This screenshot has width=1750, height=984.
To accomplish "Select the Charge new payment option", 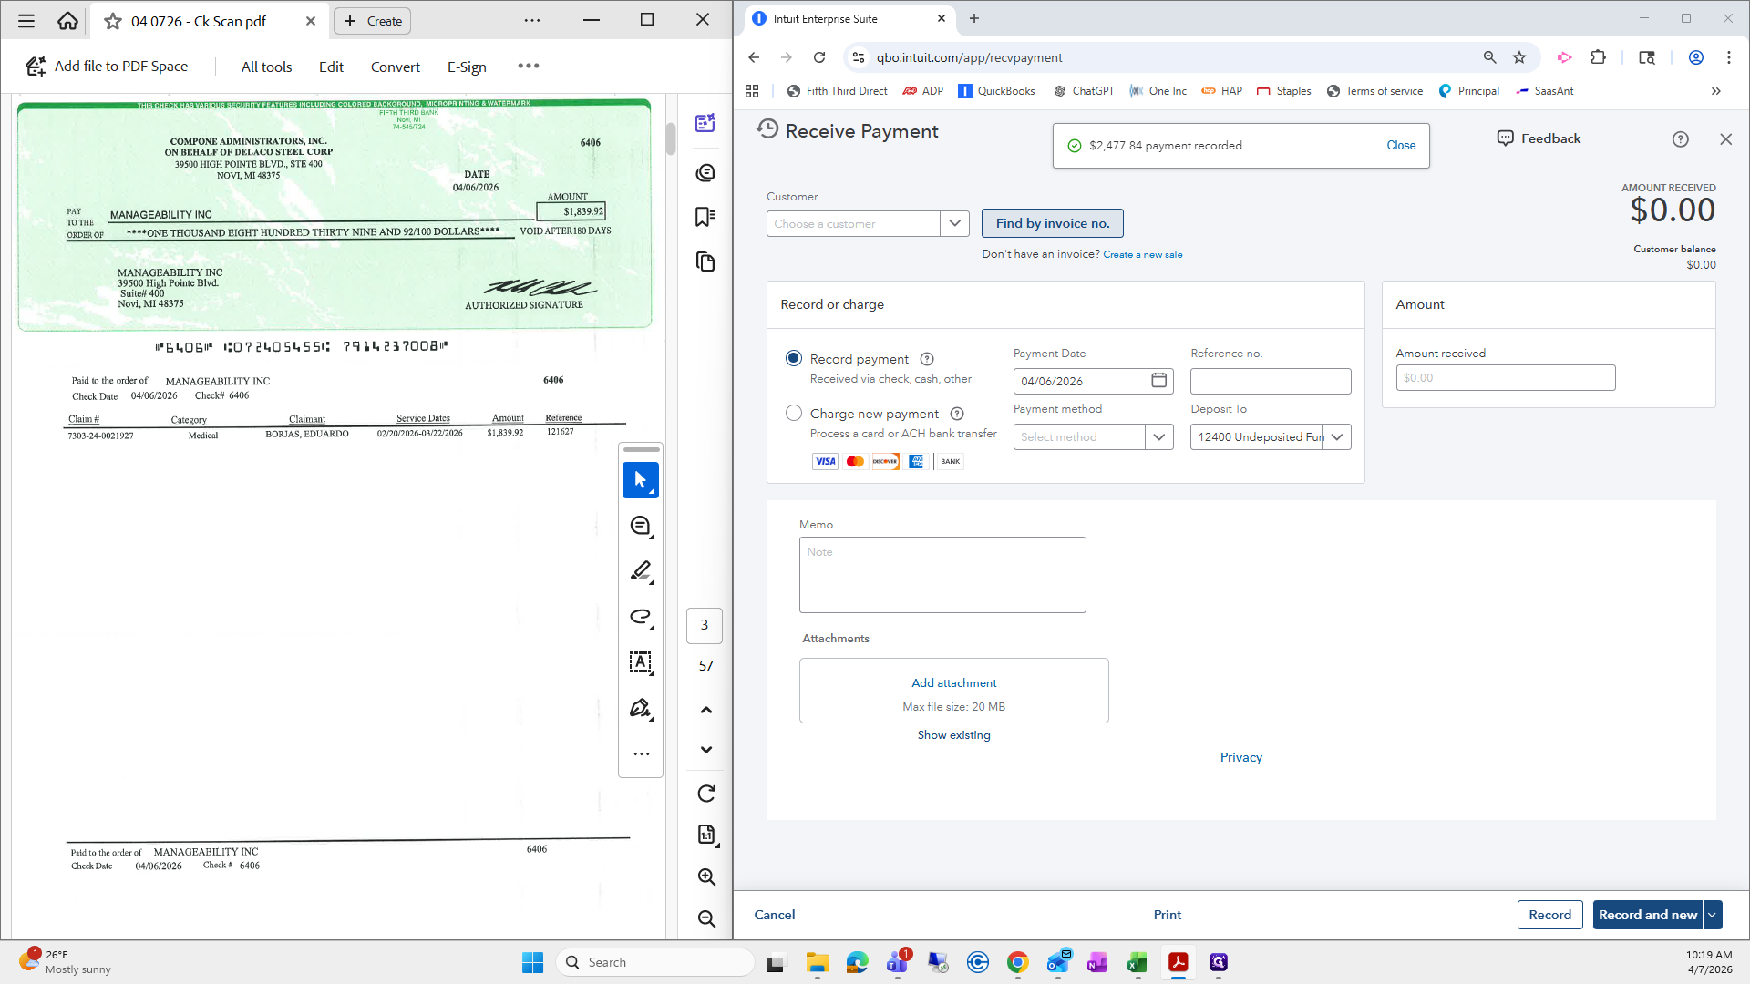I will 794,413.
